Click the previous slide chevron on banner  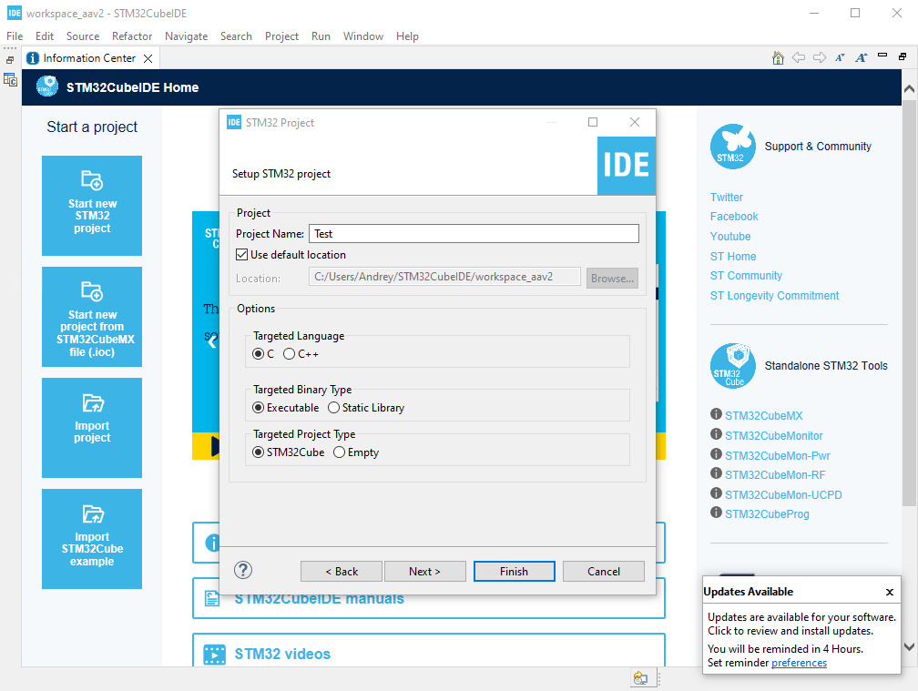(212, 340)
